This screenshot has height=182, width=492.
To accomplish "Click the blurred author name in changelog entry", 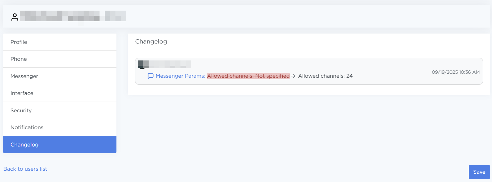I will click(169, 64).
